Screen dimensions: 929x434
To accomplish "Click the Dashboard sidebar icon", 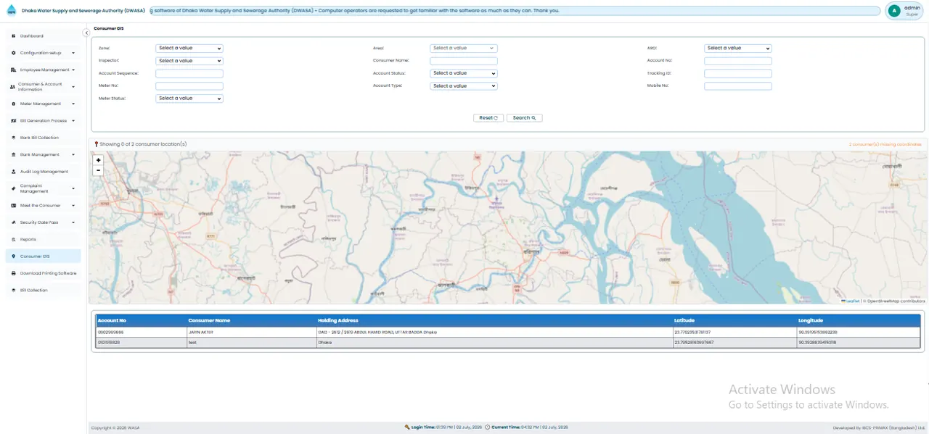I will click(13, 36).
